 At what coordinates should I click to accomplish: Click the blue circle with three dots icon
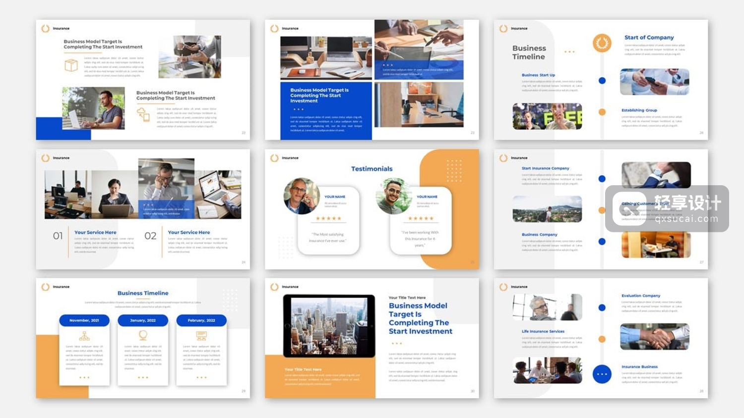(x=602, y=374)
